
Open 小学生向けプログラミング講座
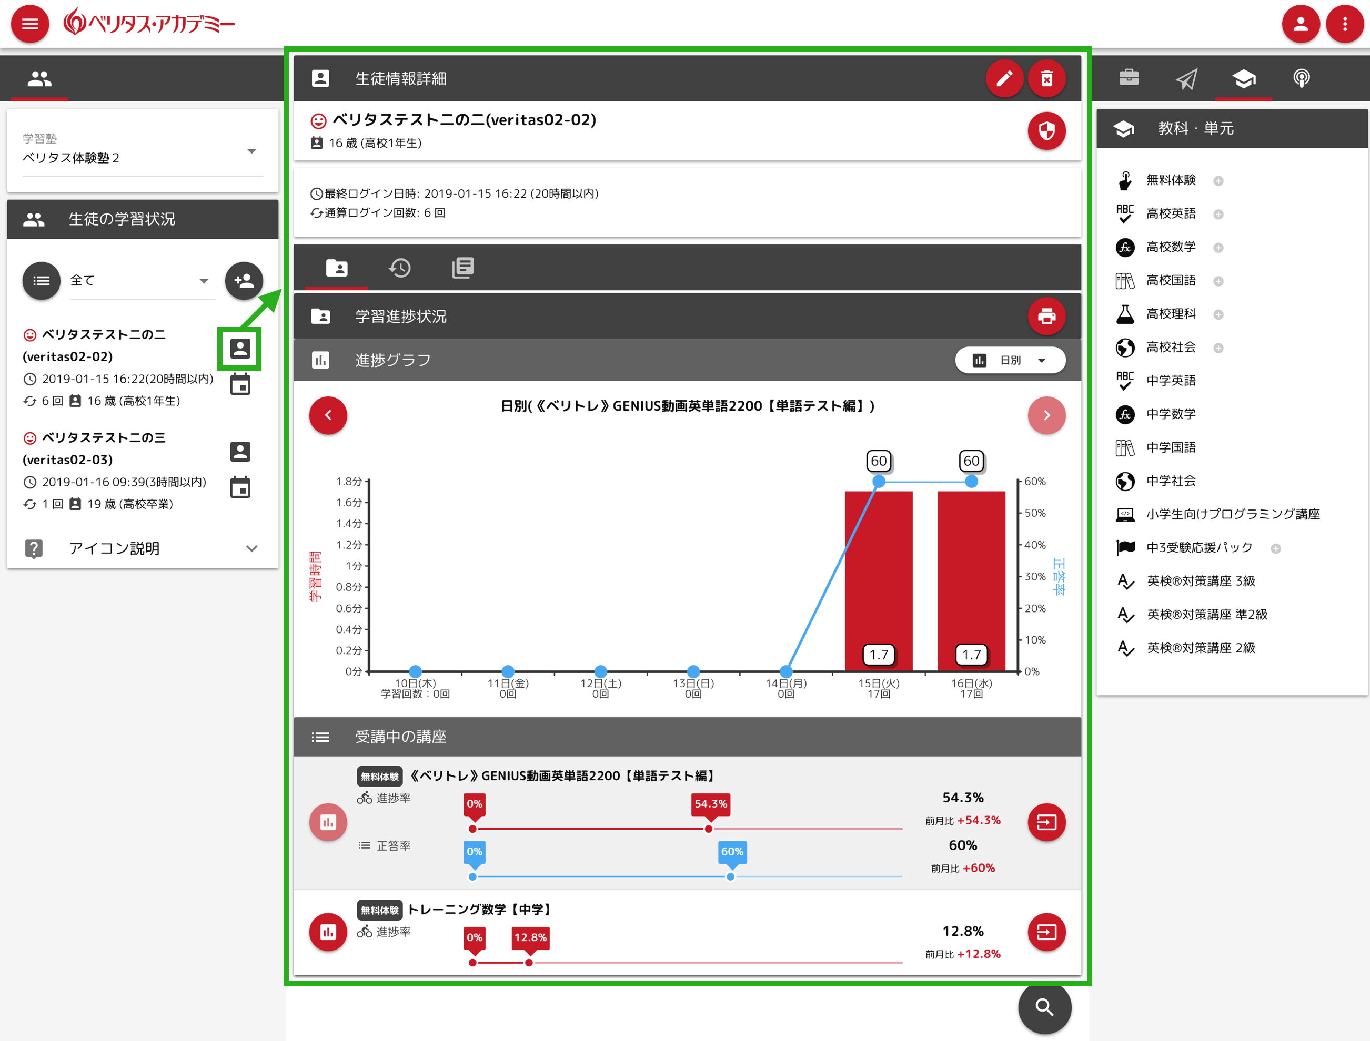tap(1232, 514)
